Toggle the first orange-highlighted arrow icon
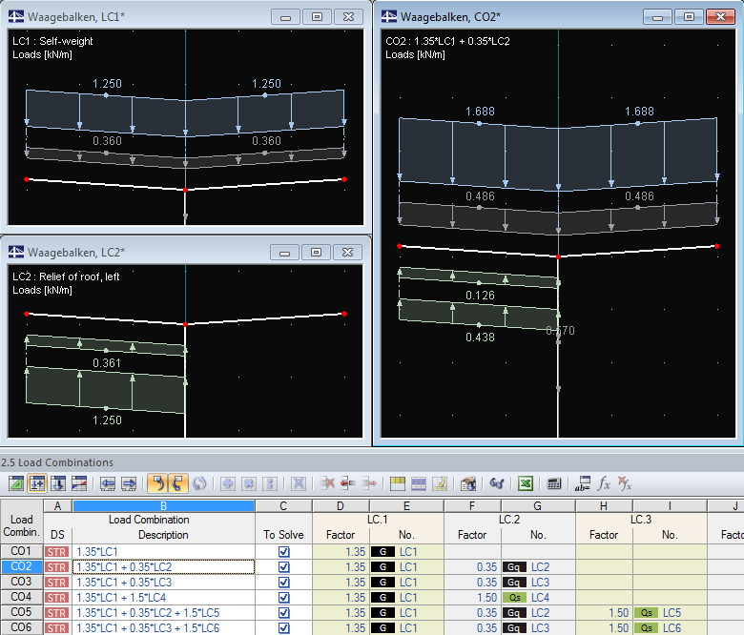744x635 pixels. 157,483
